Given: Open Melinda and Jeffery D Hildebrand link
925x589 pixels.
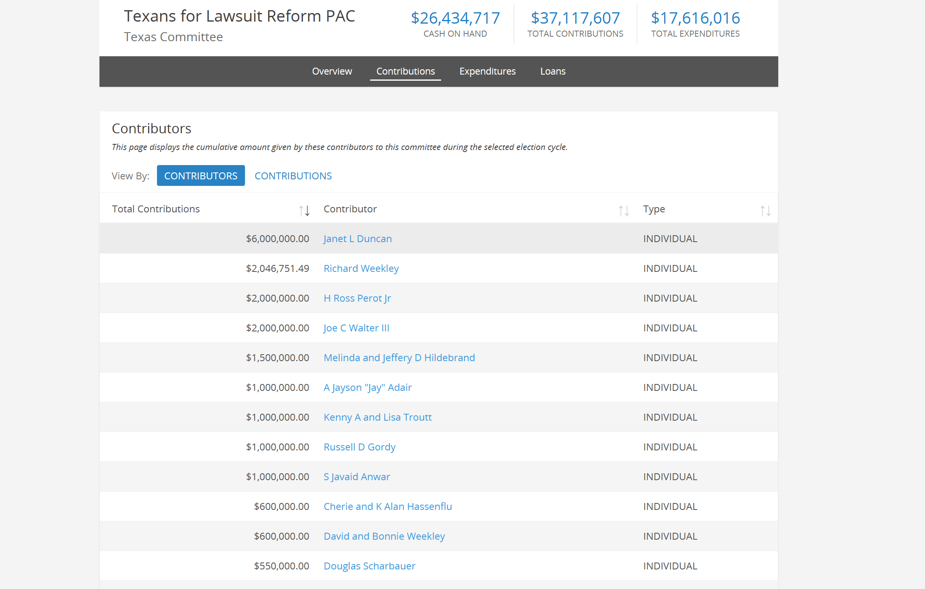Looking at the screenshot, I should click(399, 357).
